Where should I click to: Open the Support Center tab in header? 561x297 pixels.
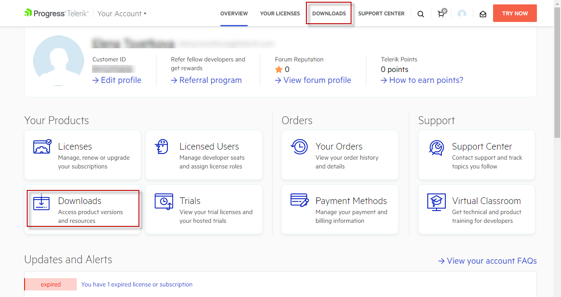pyautogui.click(x=381, y=14)
